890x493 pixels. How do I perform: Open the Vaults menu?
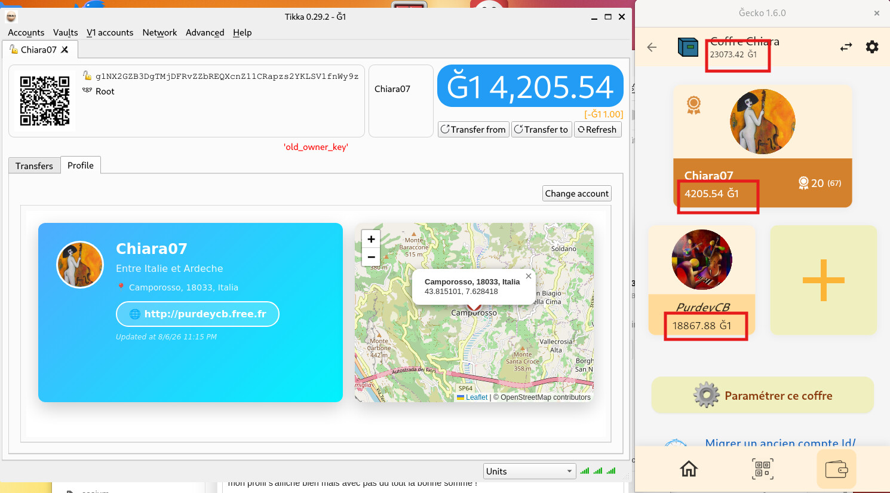tap(65, 32)
